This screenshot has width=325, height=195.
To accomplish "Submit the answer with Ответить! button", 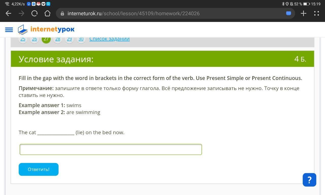I will (x=39, y=169).
